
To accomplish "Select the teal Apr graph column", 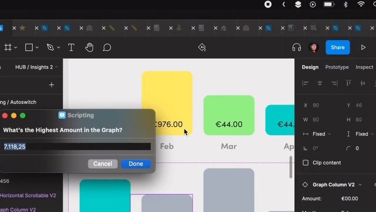I will point(280,120).
